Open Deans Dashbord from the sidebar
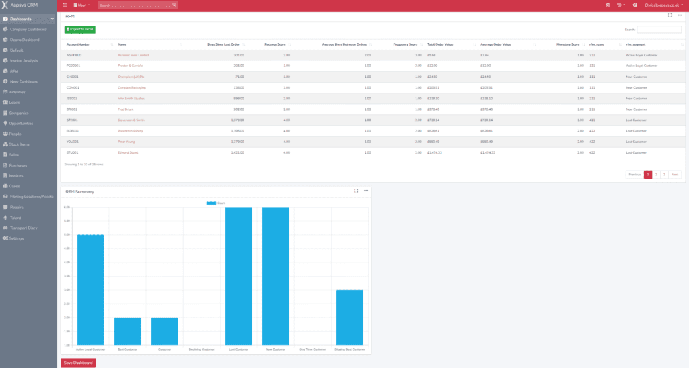This screenshot has height=368, width=689. tap(25, 40)
